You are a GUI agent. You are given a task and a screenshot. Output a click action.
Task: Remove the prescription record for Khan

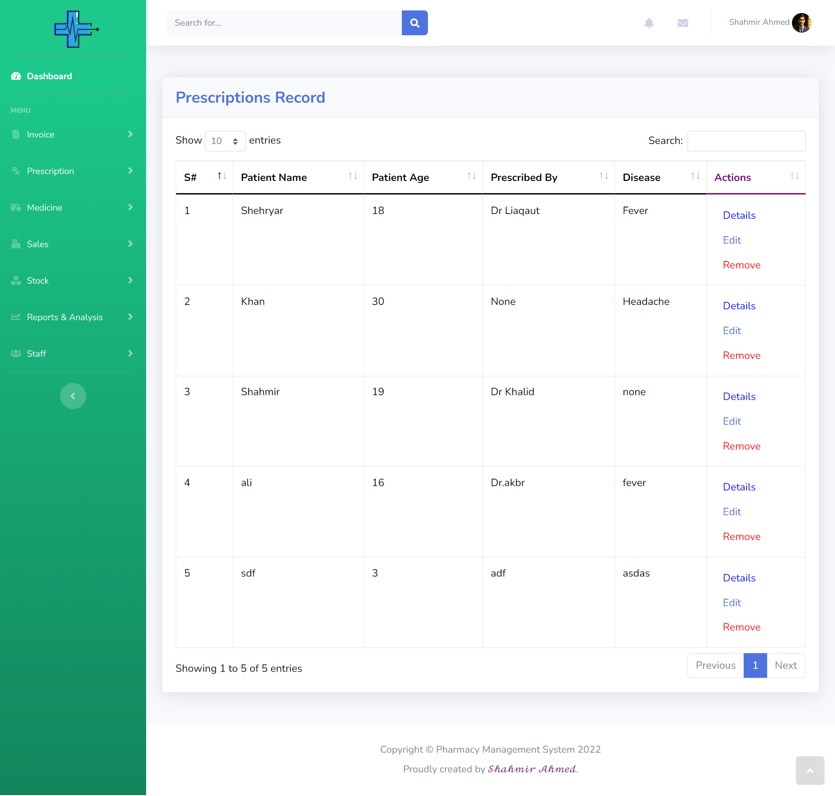741,355
